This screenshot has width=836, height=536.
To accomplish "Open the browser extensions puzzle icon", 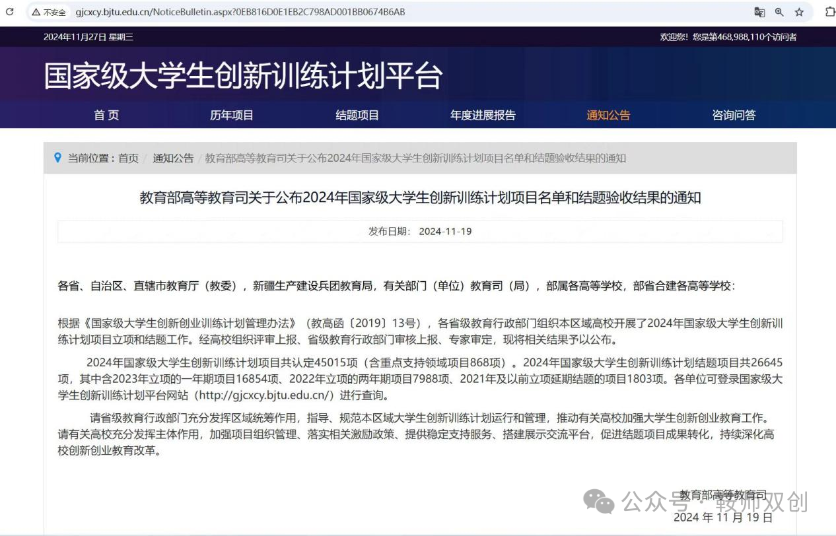I will [830, 12].
